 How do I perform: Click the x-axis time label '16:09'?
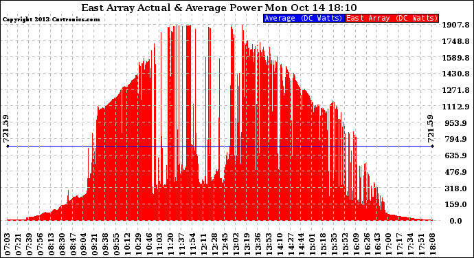tap(356, 244)
